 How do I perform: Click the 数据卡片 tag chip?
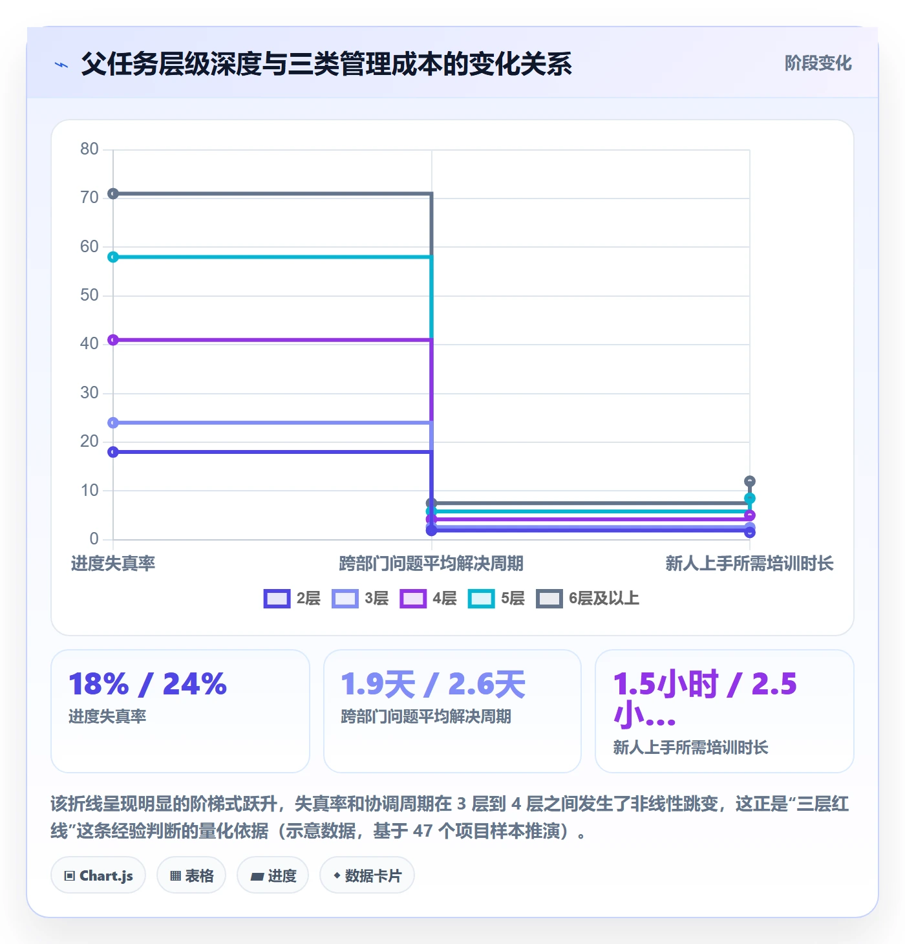click(x=367, y=875)
